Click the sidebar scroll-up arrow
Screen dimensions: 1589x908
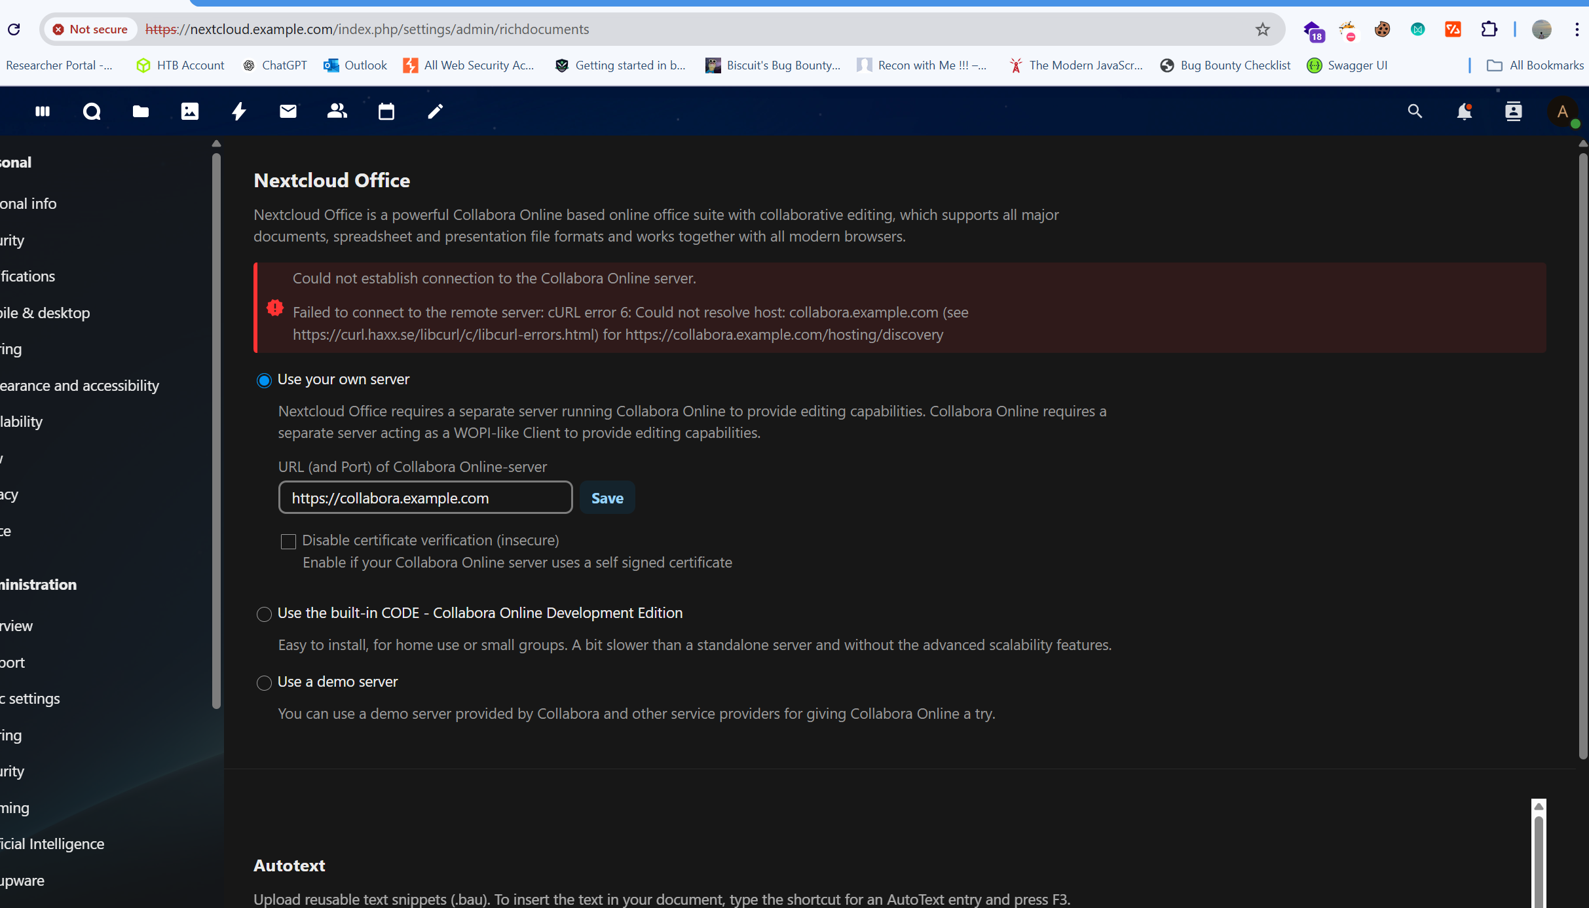pyautogui.click(x=217, y=143)
